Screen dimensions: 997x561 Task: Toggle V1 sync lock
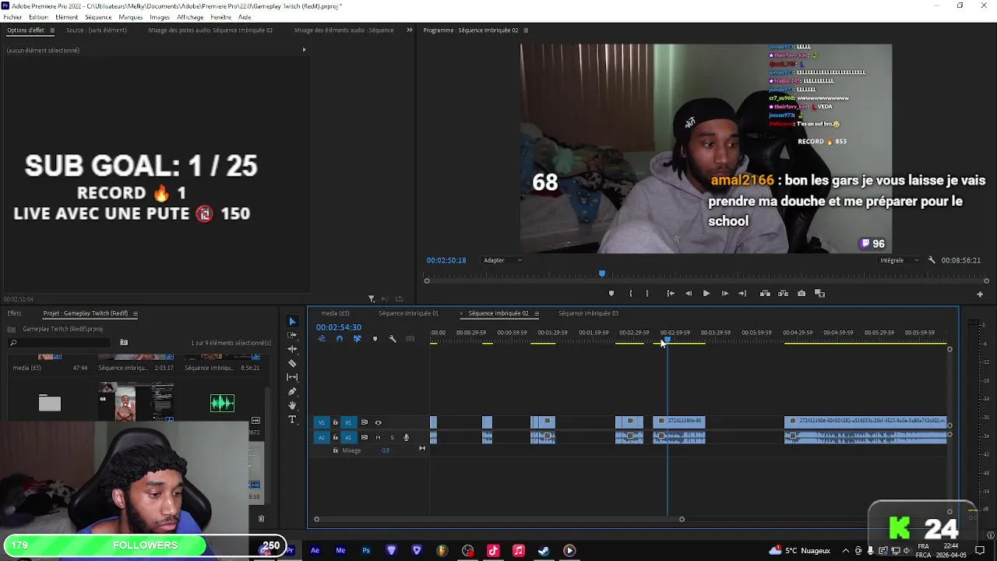pos(364,422)
